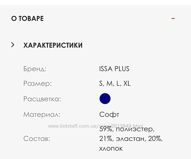The image size is (191, 159).
Task: Click the О ТОВАРЕ section heading
Action: (x=27, y=19)
